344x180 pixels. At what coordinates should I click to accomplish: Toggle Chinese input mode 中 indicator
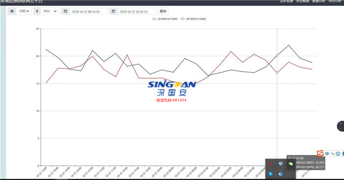point(327,154)
